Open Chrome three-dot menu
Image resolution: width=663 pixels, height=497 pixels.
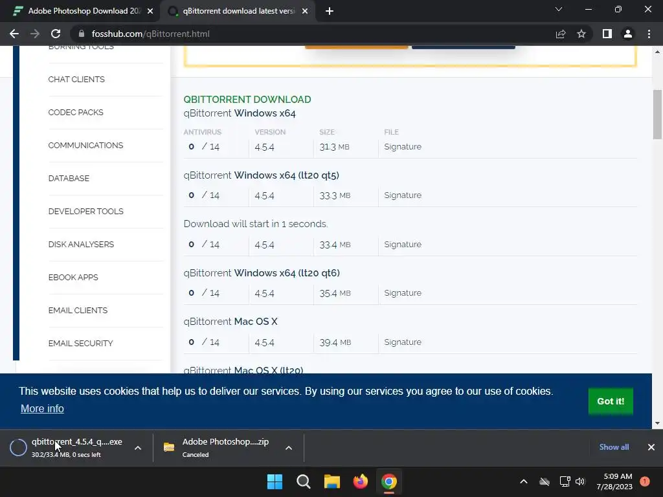point(649,34)
